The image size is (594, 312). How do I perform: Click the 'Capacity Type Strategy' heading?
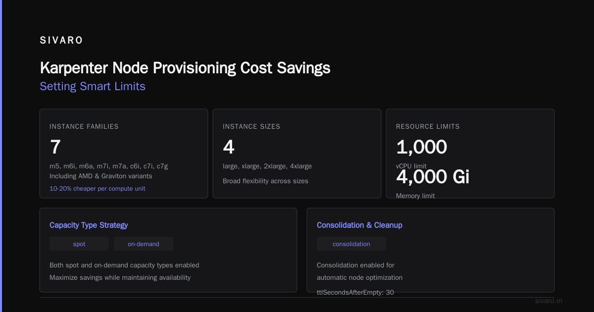[x=89, y=225]
